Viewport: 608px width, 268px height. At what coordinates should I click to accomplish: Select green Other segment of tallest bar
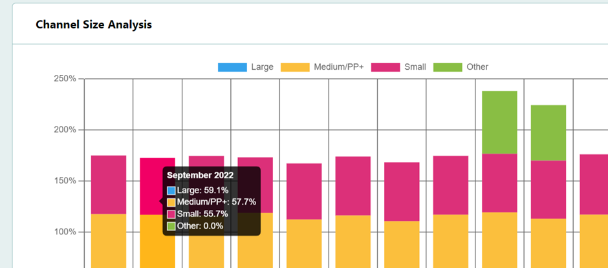point(499,122)
